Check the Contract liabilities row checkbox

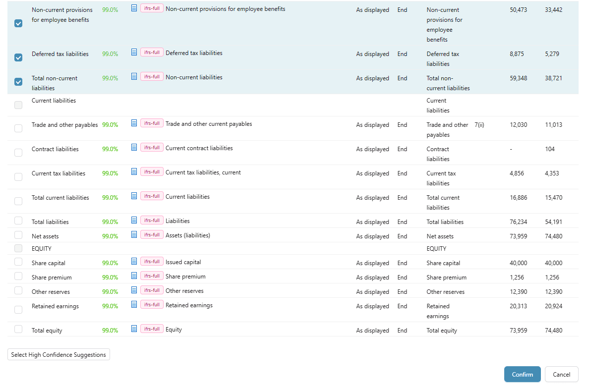(x=18, y=153)
